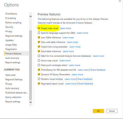Viewport: 123px width, 119px height.
Task: Click the sidebar scroll down arrow
Action: [30, 102]
